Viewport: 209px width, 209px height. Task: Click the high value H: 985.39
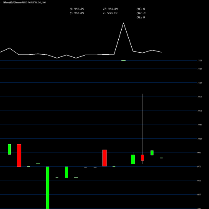point(110,9)
